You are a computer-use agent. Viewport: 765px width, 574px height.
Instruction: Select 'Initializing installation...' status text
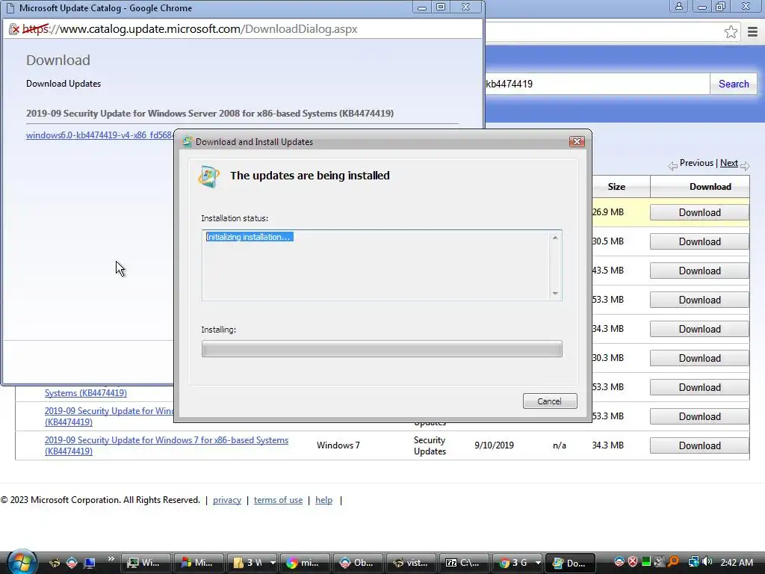click(x=250, y=237)
